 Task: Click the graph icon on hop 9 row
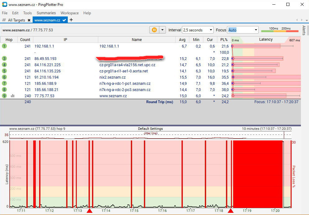[x=13, y=96]
